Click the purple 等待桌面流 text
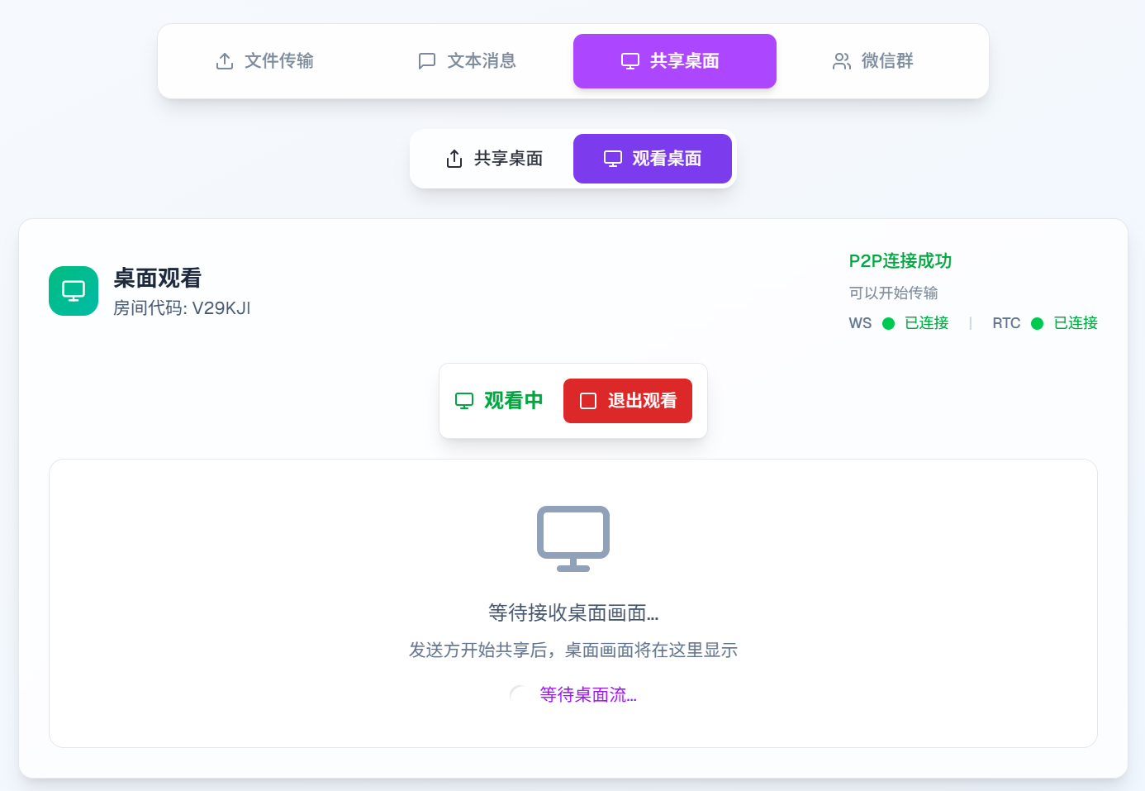Image resolution: width=1145 pixels, height=791 pixels. [x=588, y=695]
